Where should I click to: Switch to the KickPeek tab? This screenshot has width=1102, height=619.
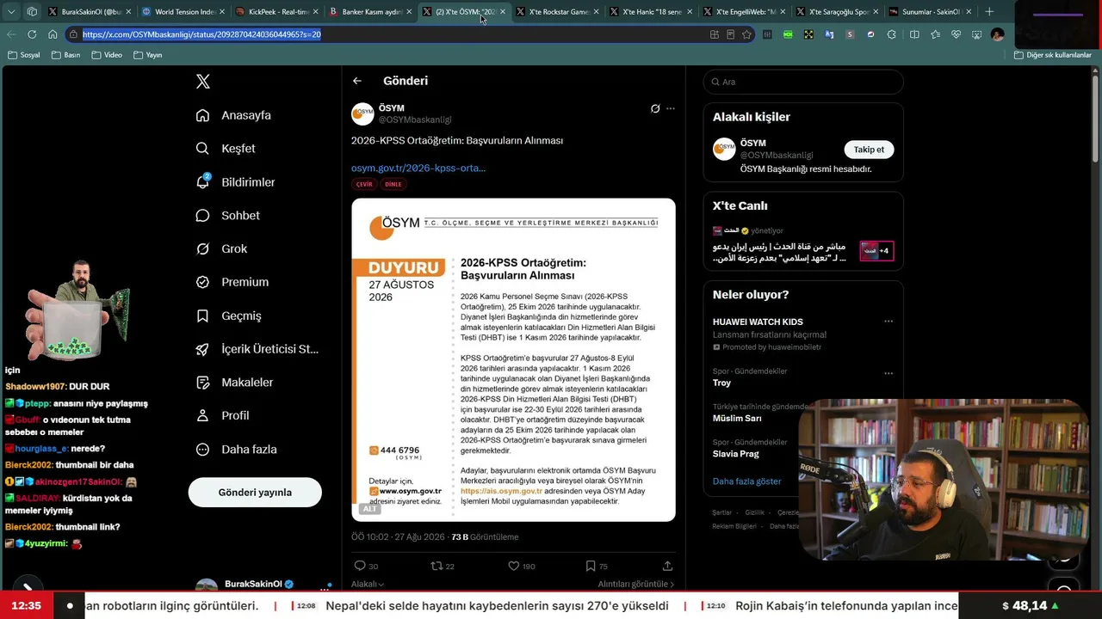click(275, 12)
